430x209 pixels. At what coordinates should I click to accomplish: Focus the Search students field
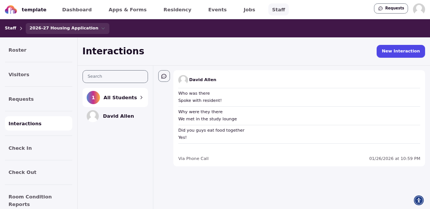pyautogui.click(x=115, y=77)
